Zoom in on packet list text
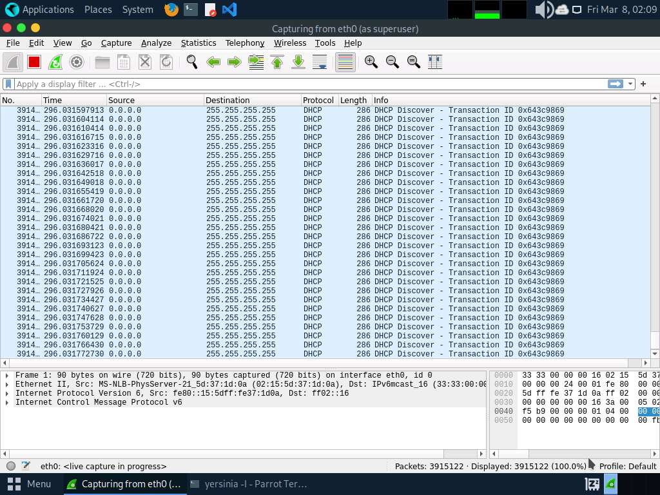 tap(371, 62)
